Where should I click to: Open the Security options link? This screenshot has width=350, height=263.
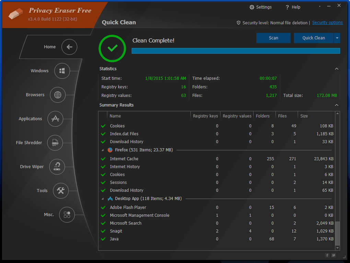pyautogui.click(x=327, y=23)
